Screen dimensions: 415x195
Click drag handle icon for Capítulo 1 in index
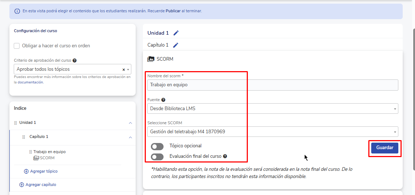24,137
